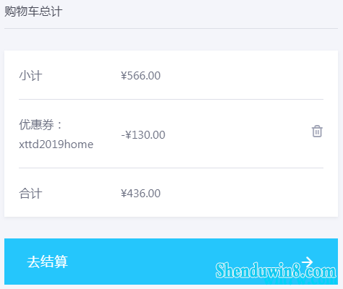Click the blue checkout bar's center
Screen dimensions: 343x289
[x=171, y=262]
